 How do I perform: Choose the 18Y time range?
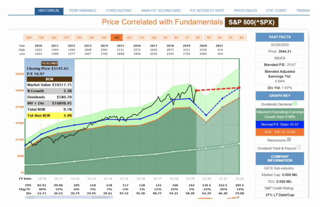pyautogui.click(x=54, y=38)
